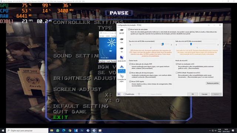This screenshot has width=237, height=133.
Task: Click the first PCSX2 diamond taskbar icon
Action: tap(88, 130)
